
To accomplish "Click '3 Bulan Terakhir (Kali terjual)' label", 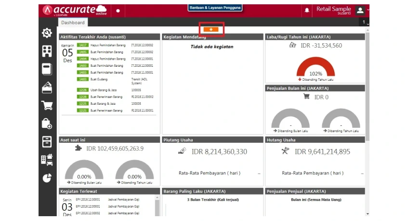I will click(213, 199).
